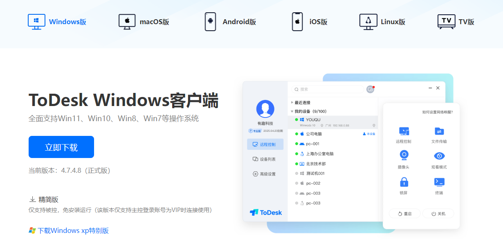
Task: Click the location pin on YOUQU row
Action: pos(374,125)
